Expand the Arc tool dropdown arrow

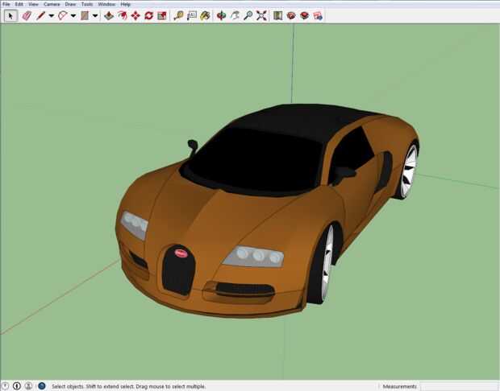click(73, 15)
